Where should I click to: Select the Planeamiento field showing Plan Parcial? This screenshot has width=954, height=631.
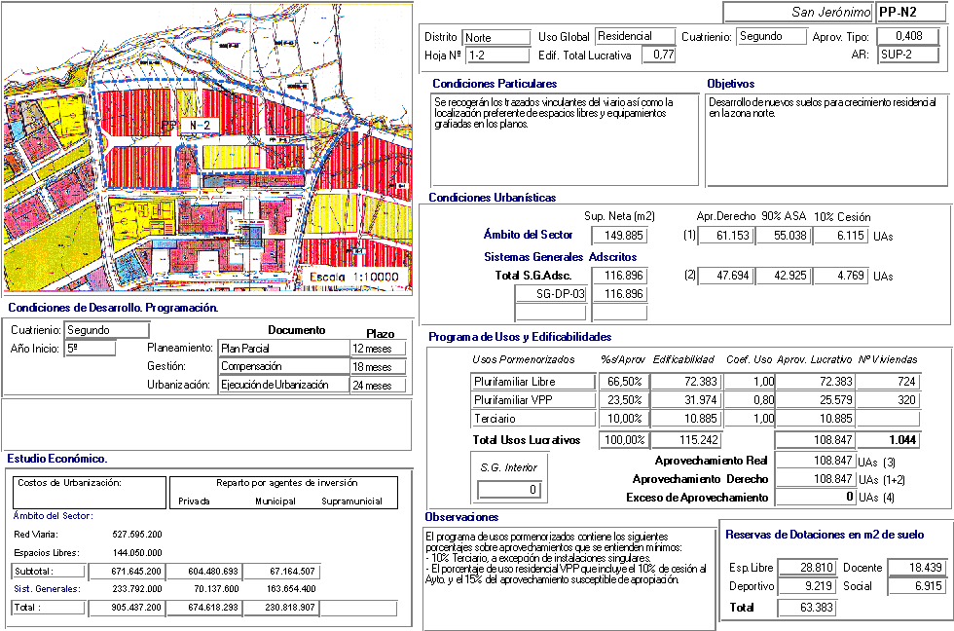(283, 348)
